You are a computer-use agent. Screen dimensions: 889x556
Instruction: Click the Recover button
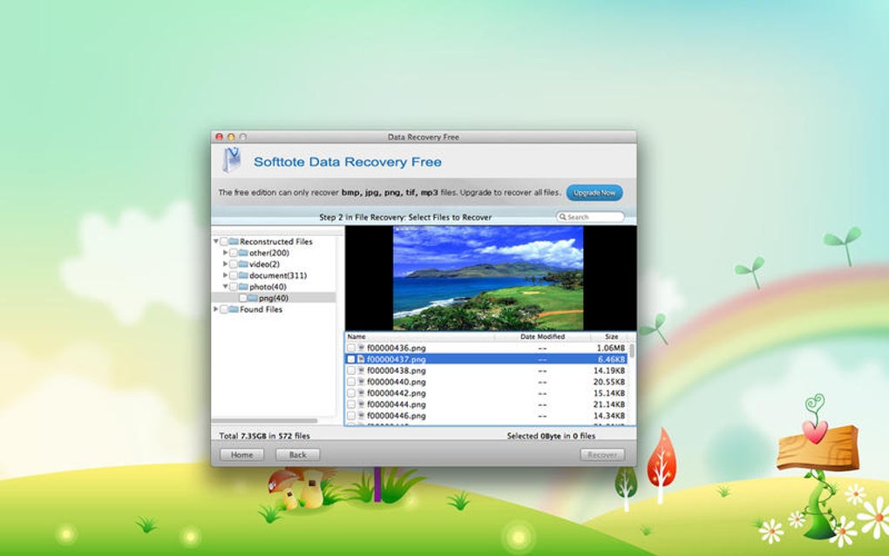coord(602,455)
